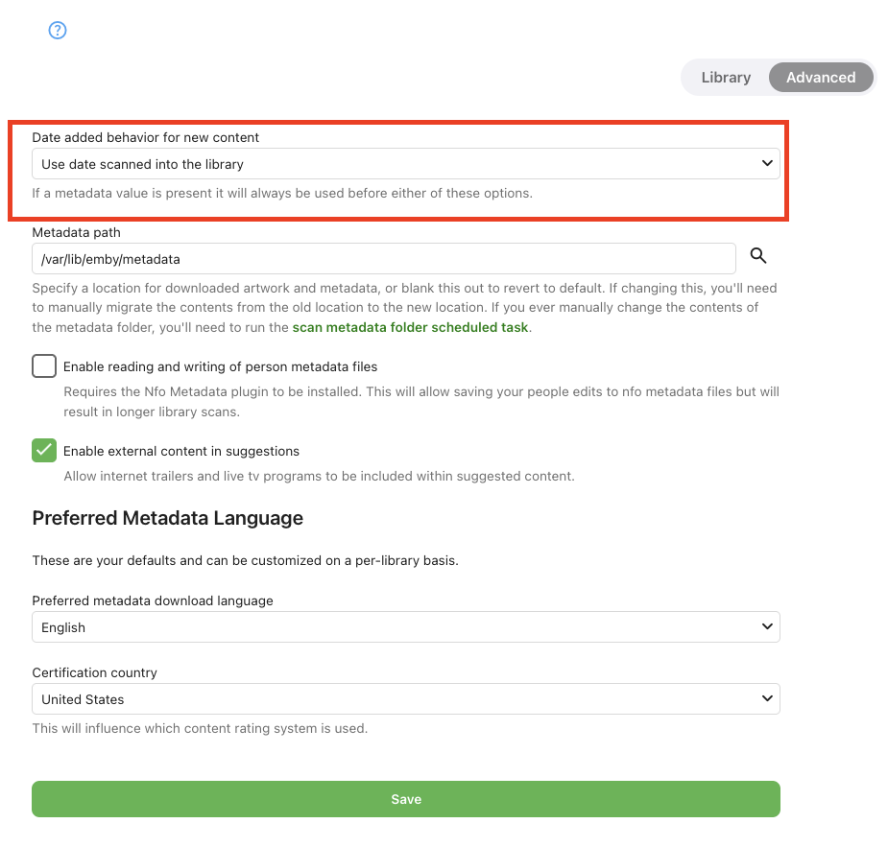Open the Preferred metadata download language dropdown
The width and height of the screenshot is (888, 847).
coord(405,627)
